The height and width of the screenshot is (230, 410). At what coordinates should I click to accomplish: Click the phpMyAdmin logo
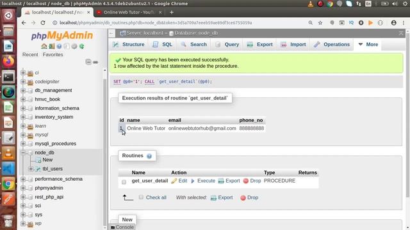coord(62,36)
